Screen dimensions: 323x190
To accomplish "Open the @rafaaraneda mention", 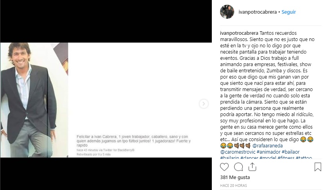I will [x=267, y=145].
